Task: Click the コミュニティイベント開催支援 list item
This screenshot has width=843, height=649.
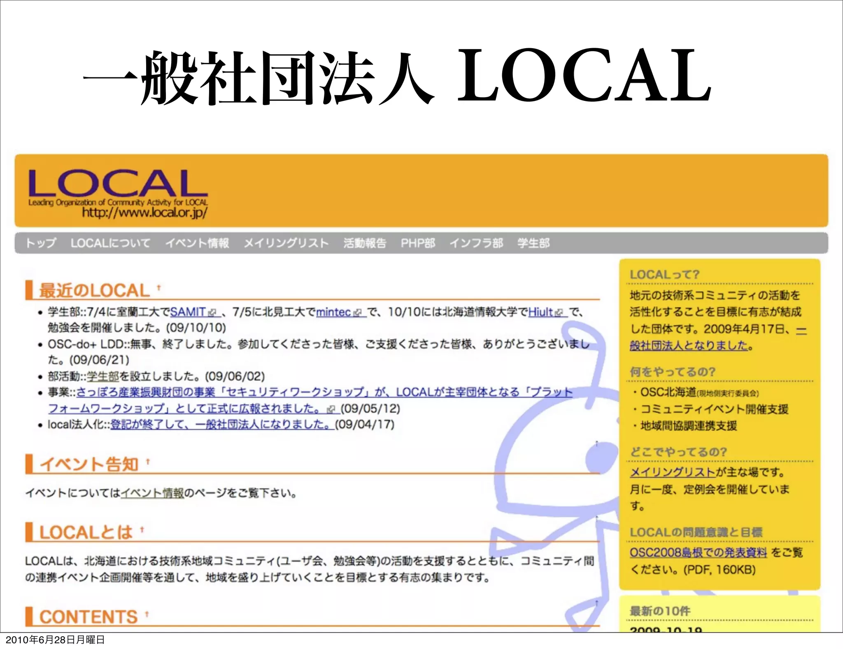Action: (711, 409)
